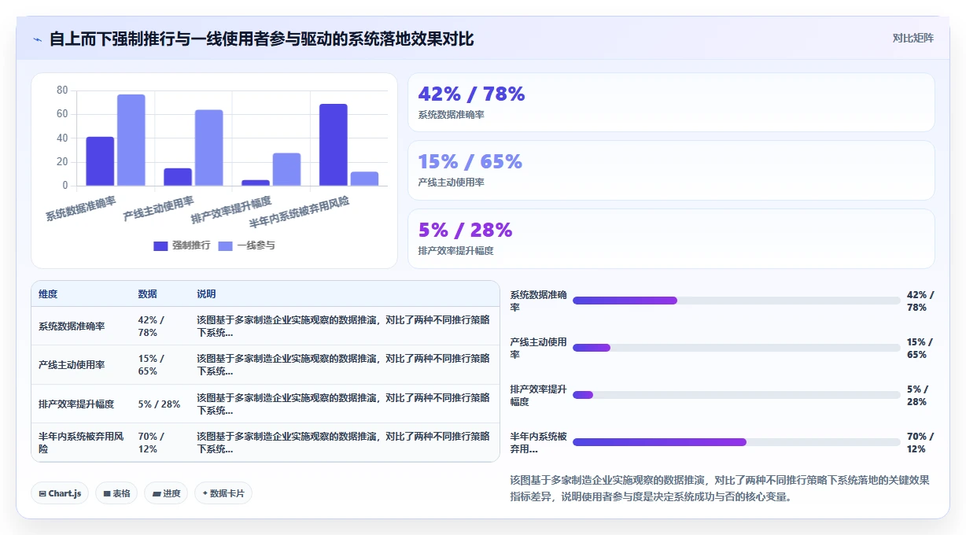Select the 数据 column header
Image resolution: width=966 pixels, height=535 pixels.
tap(148, 294)
